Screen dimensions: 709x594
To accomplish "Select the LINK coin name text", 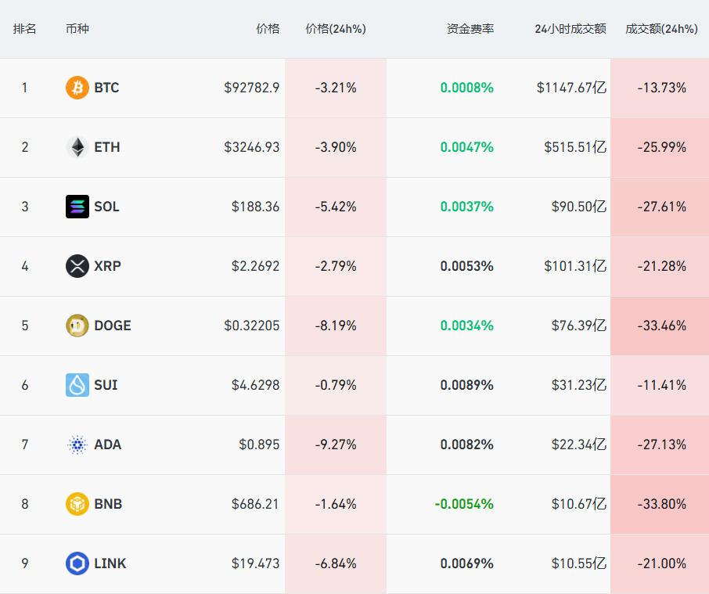I will click(x=110, y=563).
